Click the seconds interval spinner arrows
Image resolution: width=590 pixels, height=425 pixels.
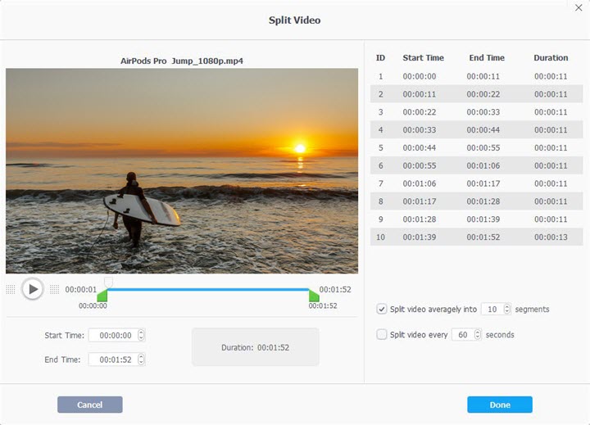tap(477, 335)
